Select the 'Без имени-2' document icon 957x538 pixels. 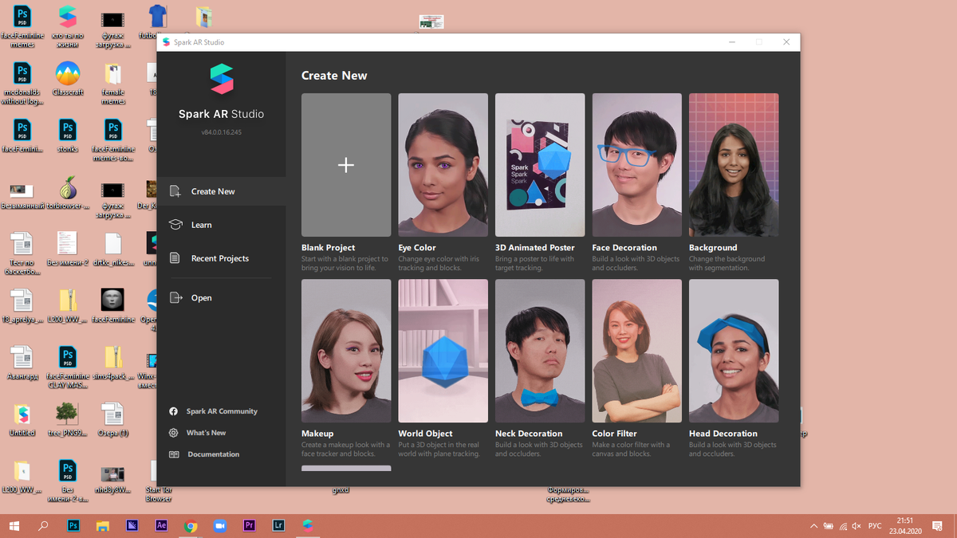(x=68, y=249)
